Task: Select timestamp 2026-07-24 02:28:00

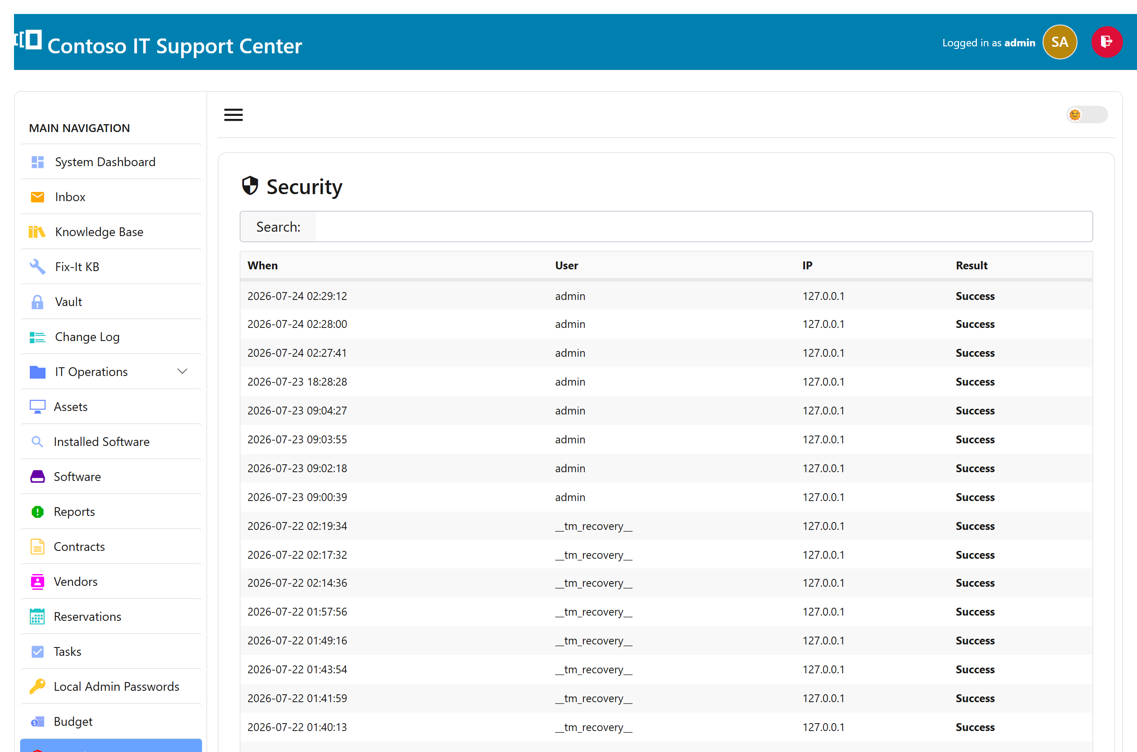Action: click(297, 324)
